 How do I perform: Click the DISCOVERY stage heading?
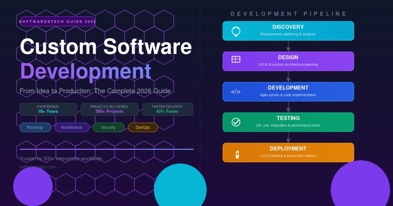[288, 27]
